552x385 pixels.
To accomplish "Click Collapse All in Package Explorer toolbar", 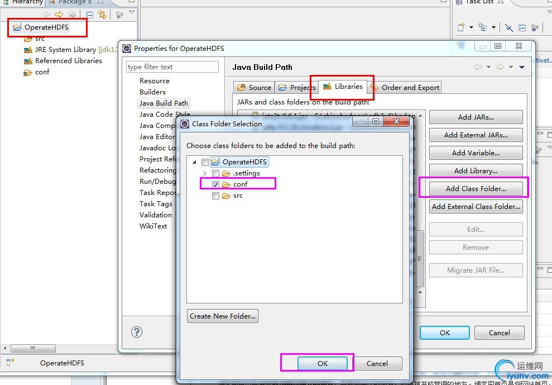I will 90,15.
